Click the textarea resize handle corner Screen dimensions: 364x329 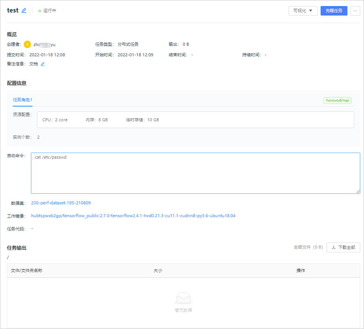(358, 192)
